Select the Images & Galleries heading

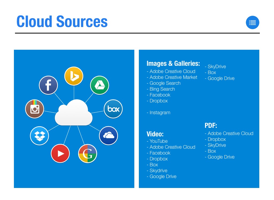pos(173,63)
